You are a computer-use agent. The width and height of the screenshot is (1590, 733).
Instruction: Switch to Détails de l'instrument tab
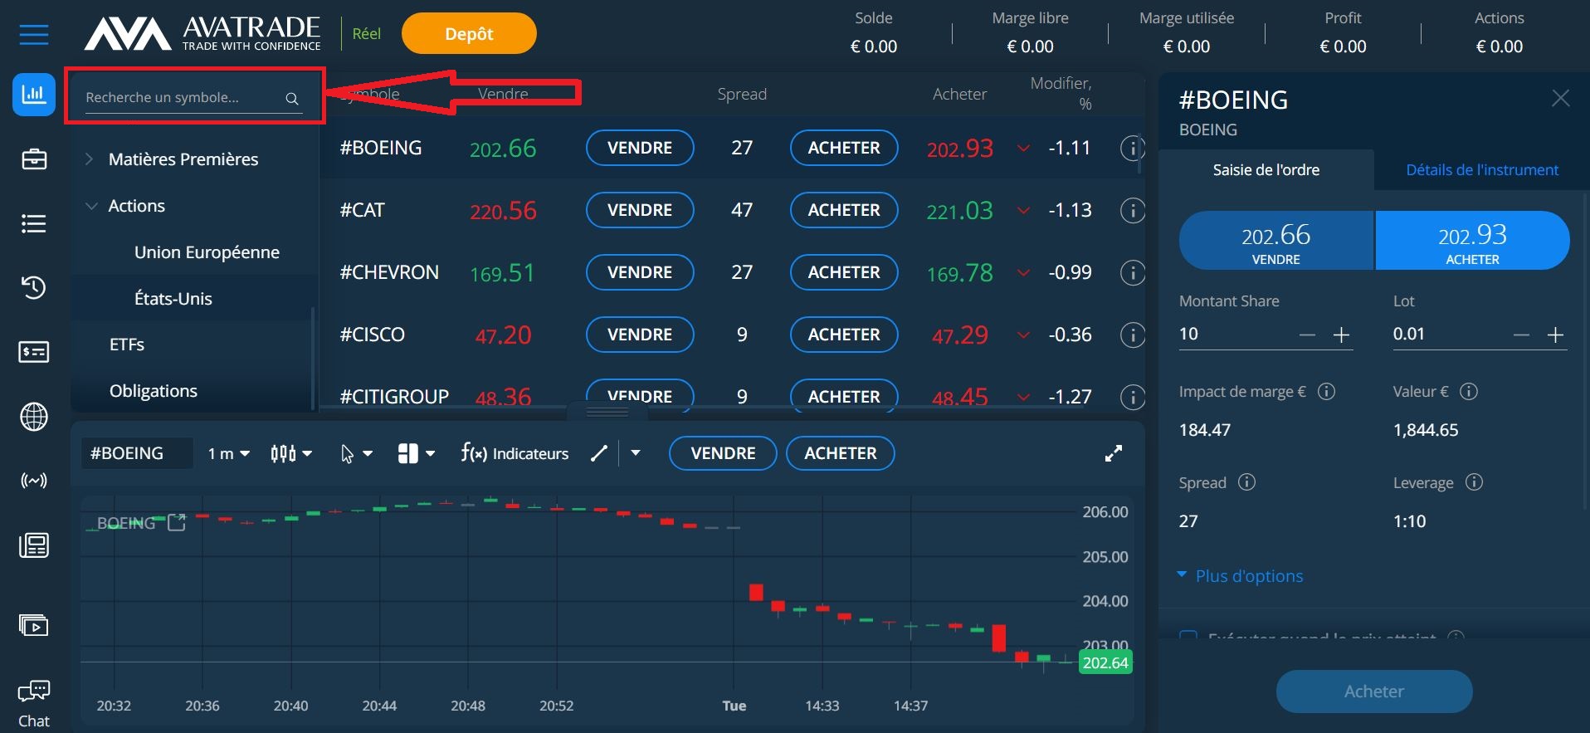(x=1481, y=169)
